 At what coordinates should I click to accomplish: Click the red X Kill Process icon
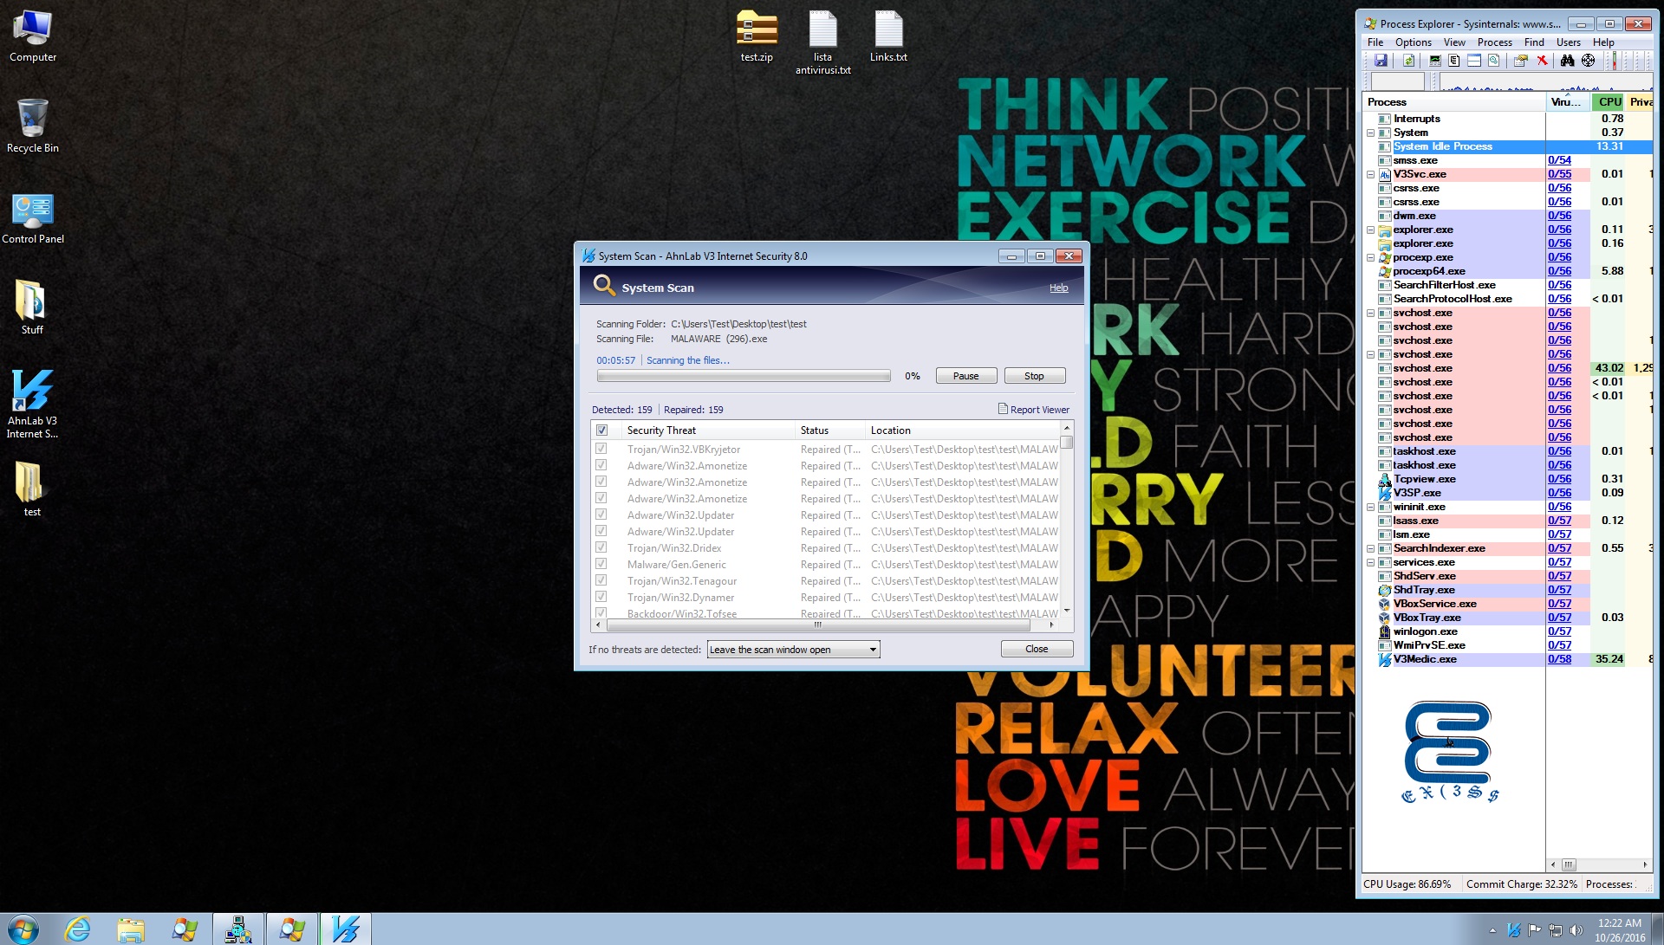pyautogui.click(x=1542, y=61)
